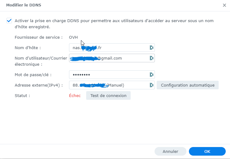This screenshot has height=159, width=230.
Task: Click the red Échec status text
Action: click(x=75, y=96)
